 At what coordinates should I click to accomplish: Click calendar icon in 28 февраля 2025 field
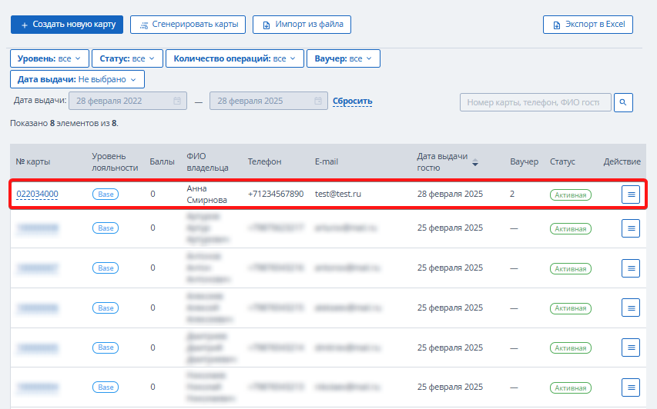(x=318, y=101)
